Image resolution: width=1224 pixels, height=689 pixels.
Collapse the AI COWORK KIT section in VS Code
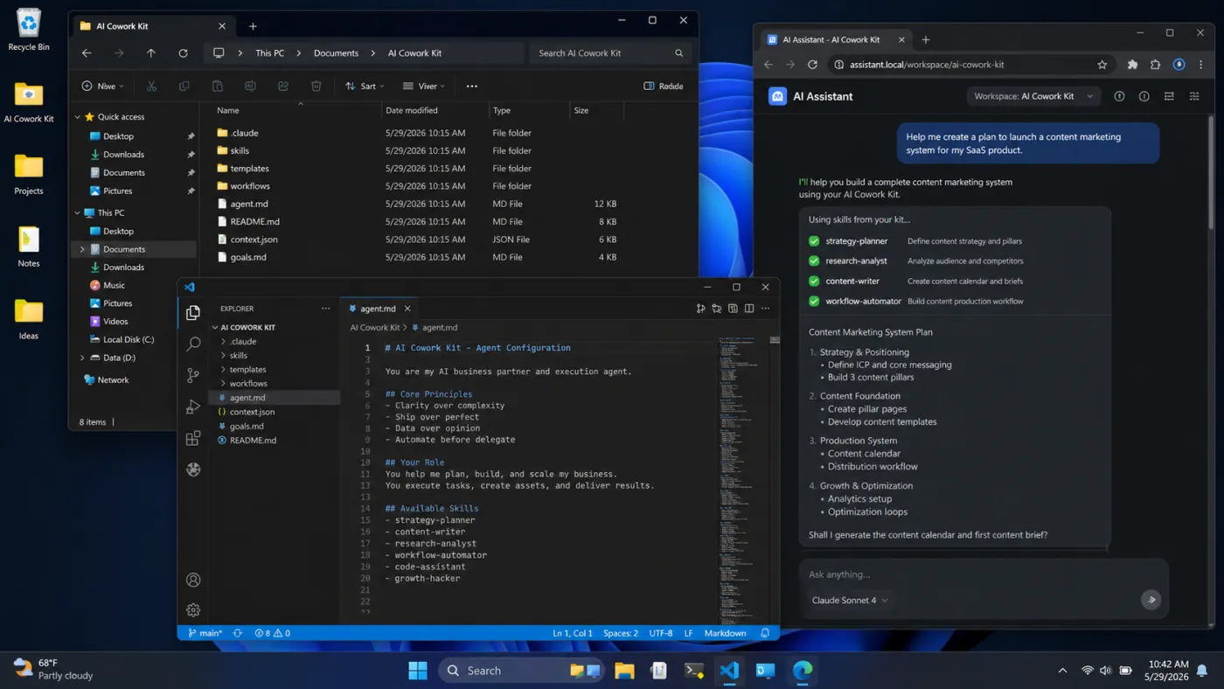point(214,328)
